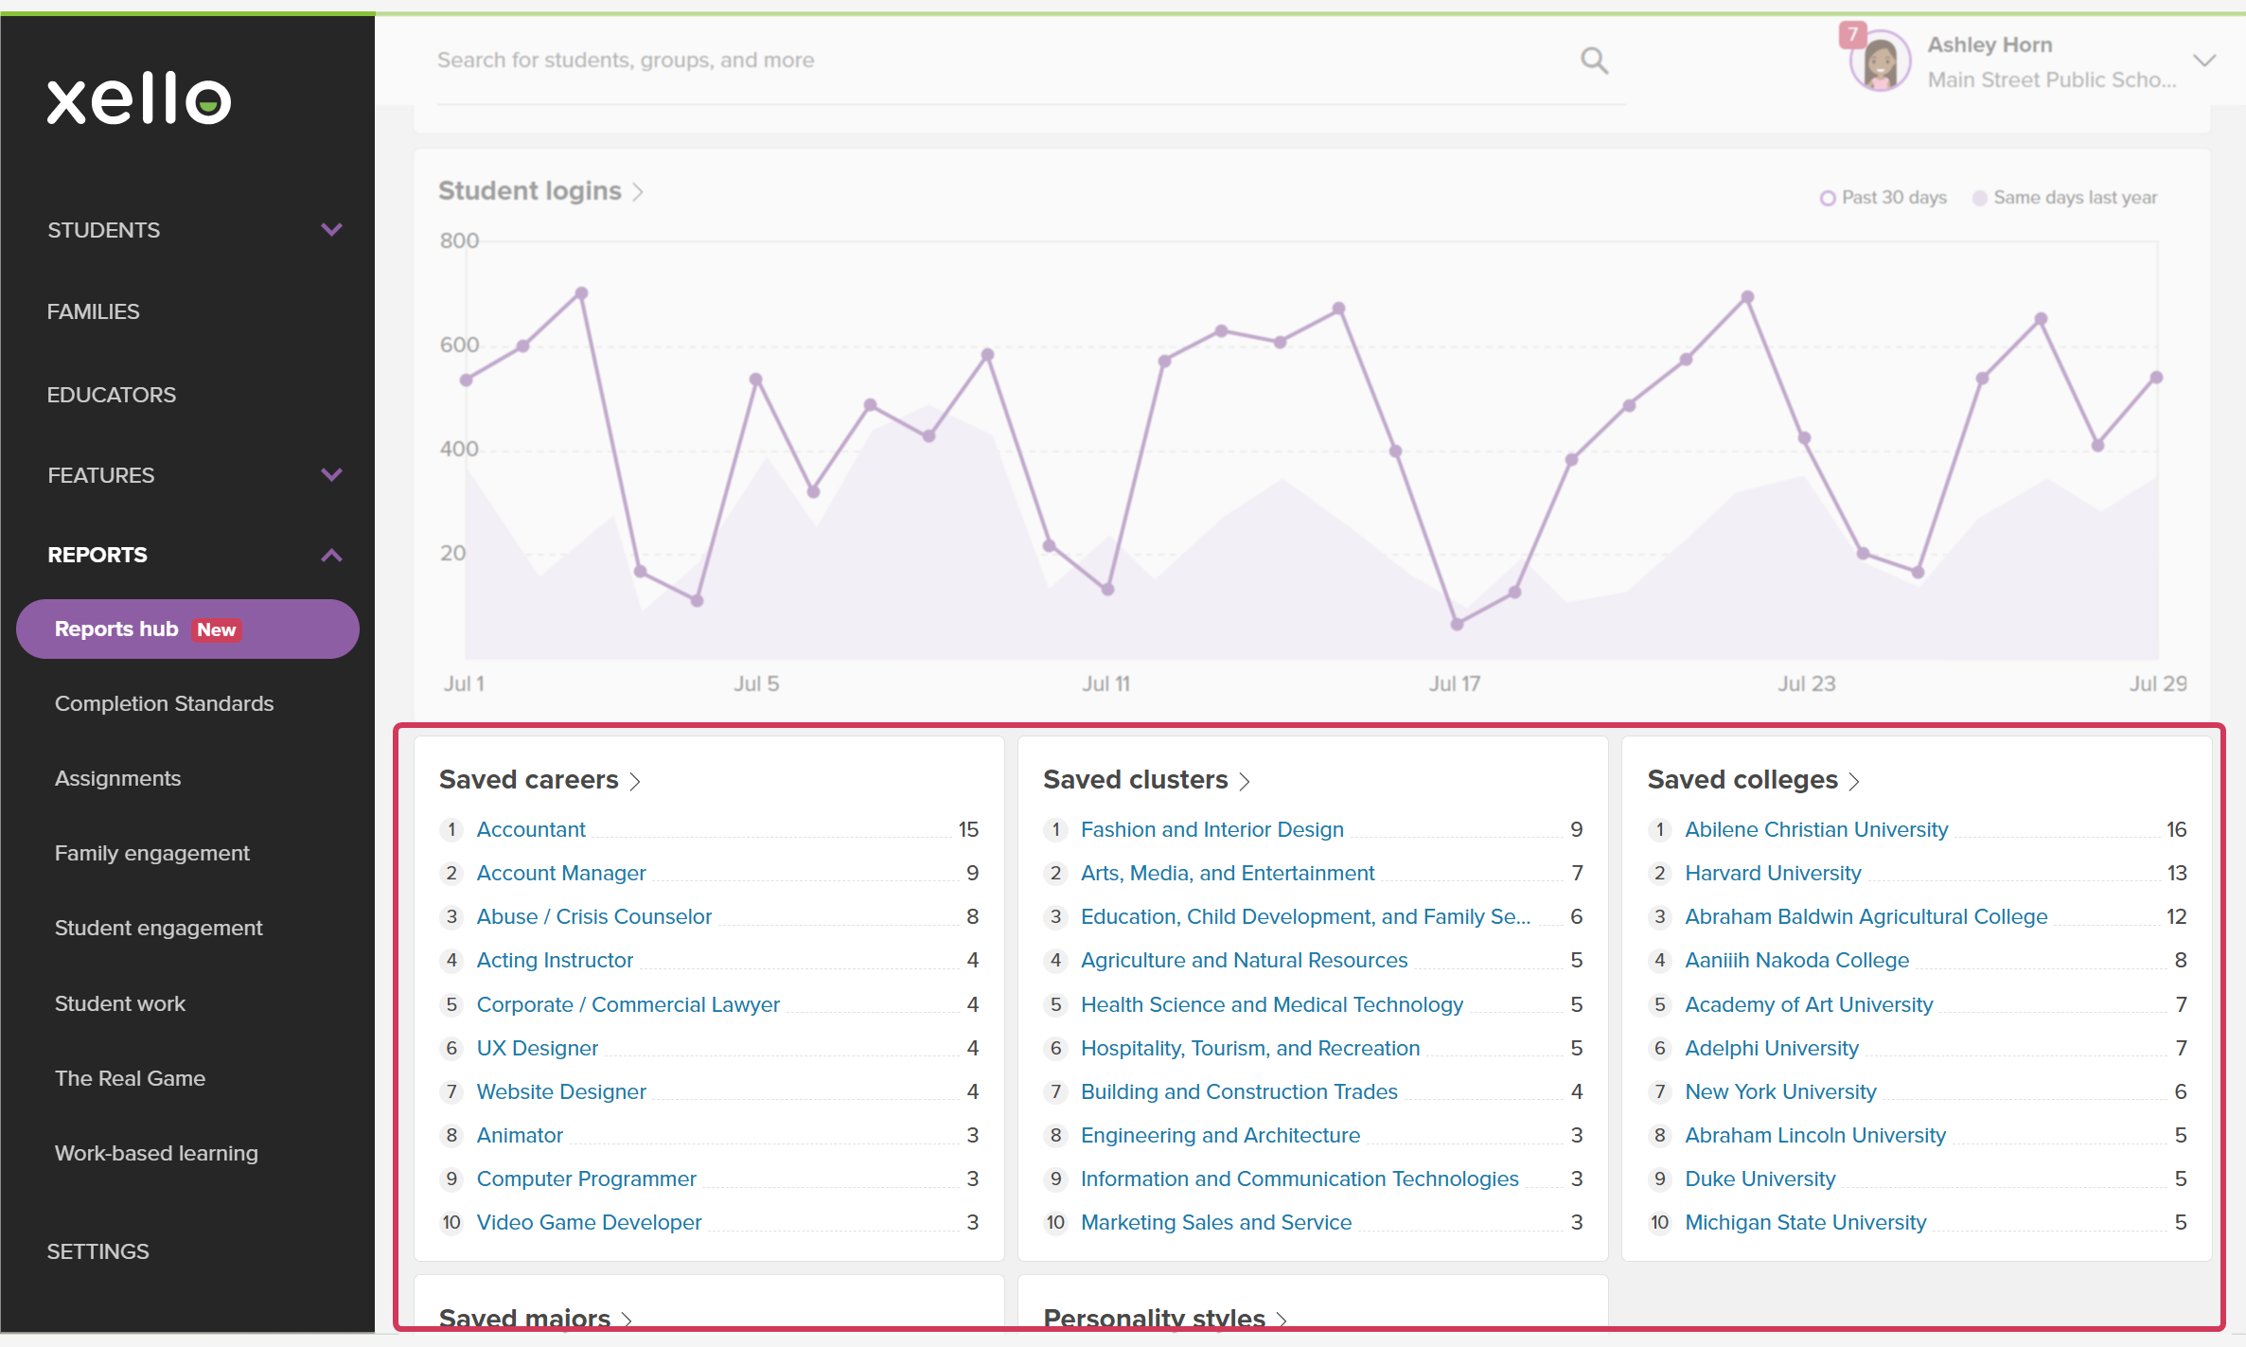Click the arrow next to Student logins
This screenshot has width=2246, height=1347.
click(638, 192)
